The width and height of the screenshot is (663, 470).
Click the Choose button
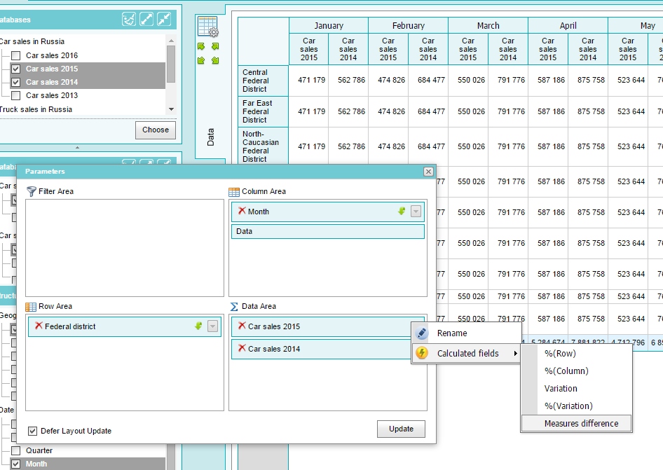pyautogui.click(x=156, y=130)
